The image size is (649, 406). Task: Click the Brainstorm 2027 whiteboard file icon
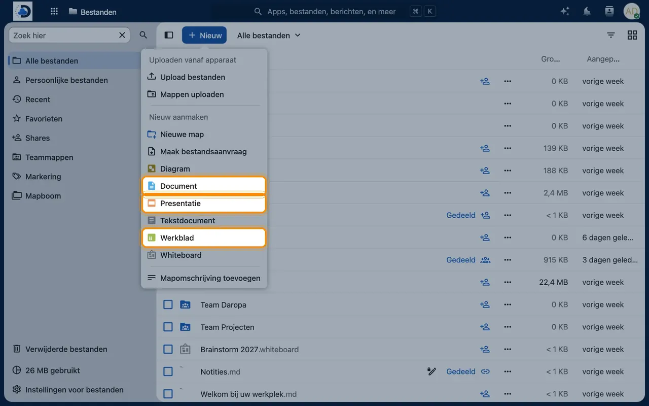[x=185, y=349]
